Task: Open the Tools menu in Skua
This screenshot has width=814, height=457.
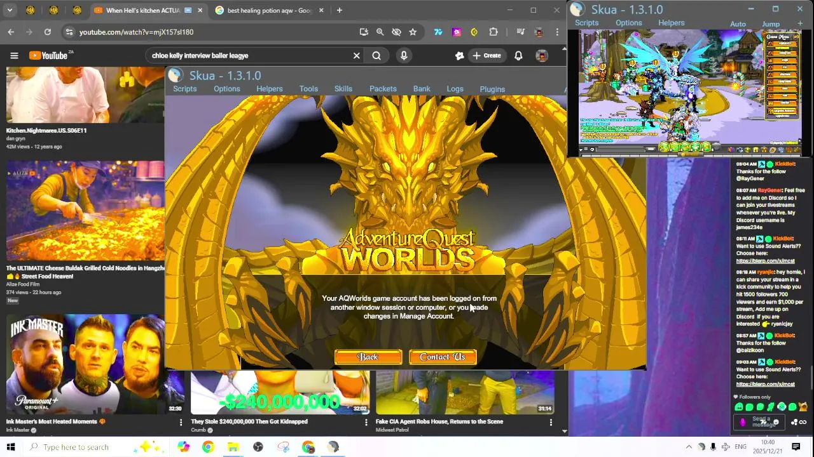Action: tap(308, 89)
